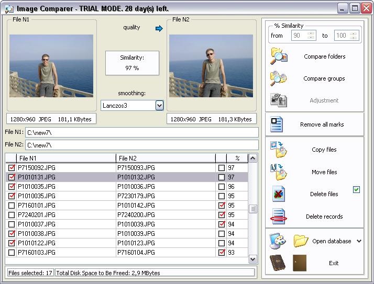The height and width of the screenshot is (284, 374).
Task: Click the Delete files label
Action: [324, 194]
